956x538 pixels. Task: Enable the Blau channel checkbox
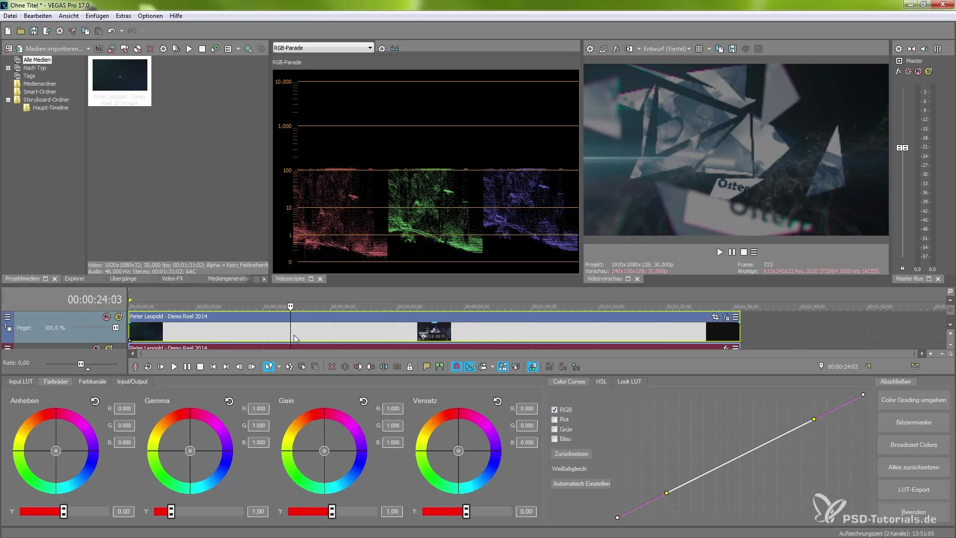[554, 439]
